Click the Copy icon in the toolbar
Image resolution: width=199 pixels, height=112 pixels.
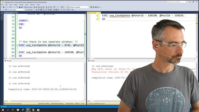[x=49, y=7]
